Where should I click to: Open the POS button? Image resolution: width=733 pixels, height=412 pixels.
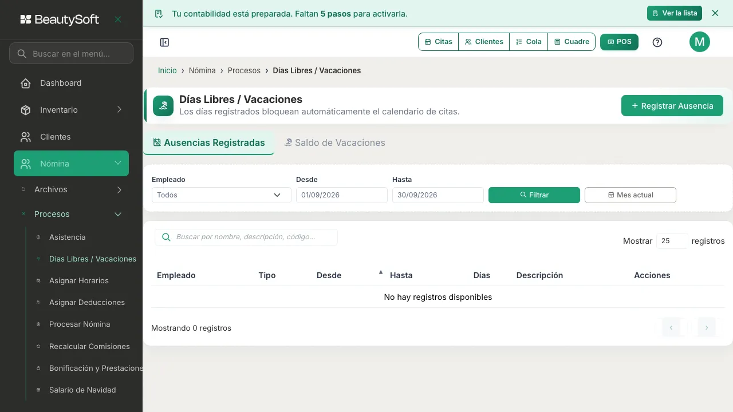(x=619, y=42)
